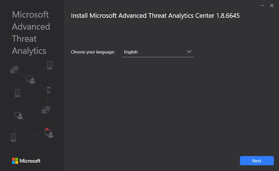
Task: Click the top-left double gears icon
Action: [14, 70]
